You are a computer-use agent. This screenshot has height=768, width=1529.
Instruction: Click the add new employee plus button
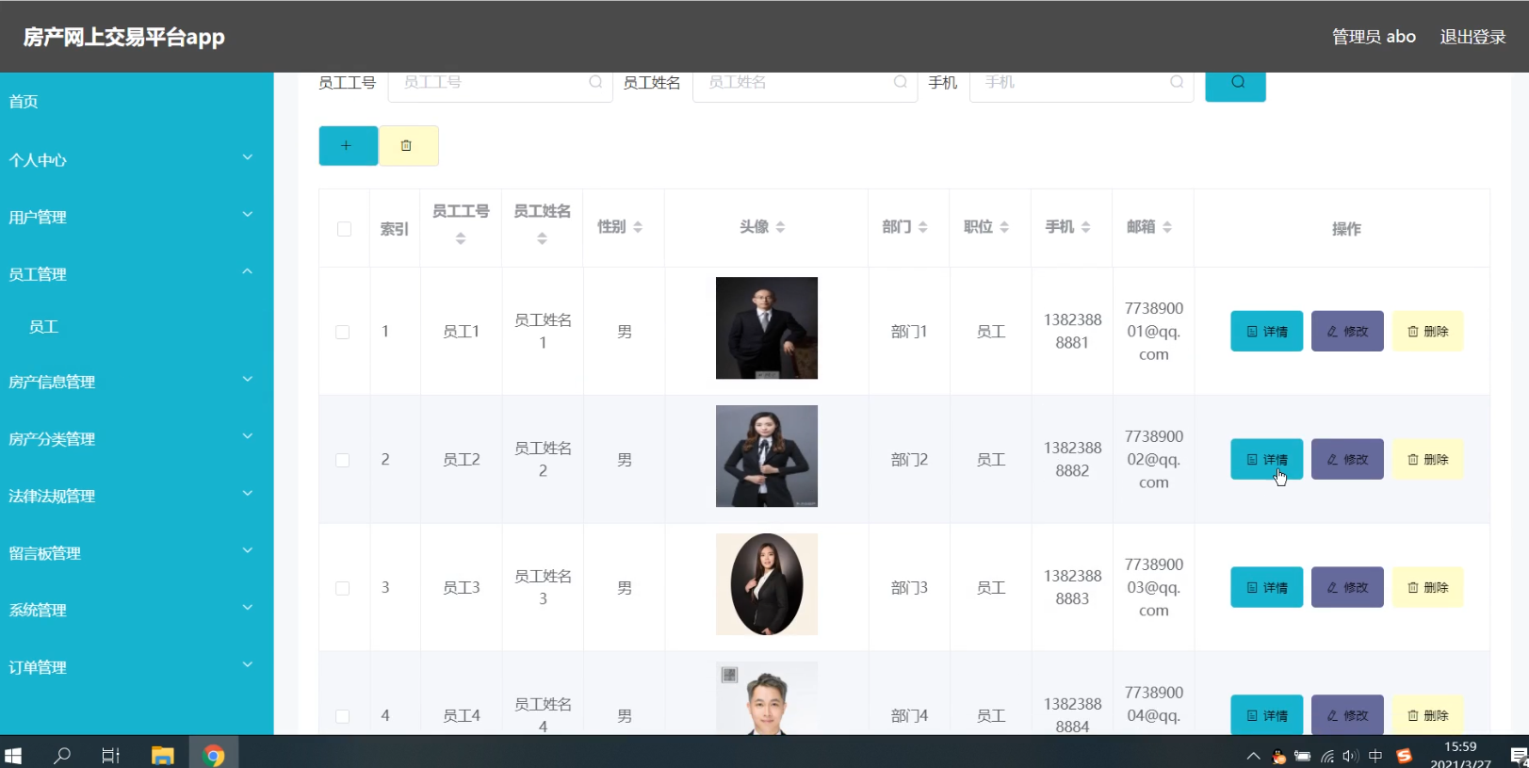click(x=348, y=146)
